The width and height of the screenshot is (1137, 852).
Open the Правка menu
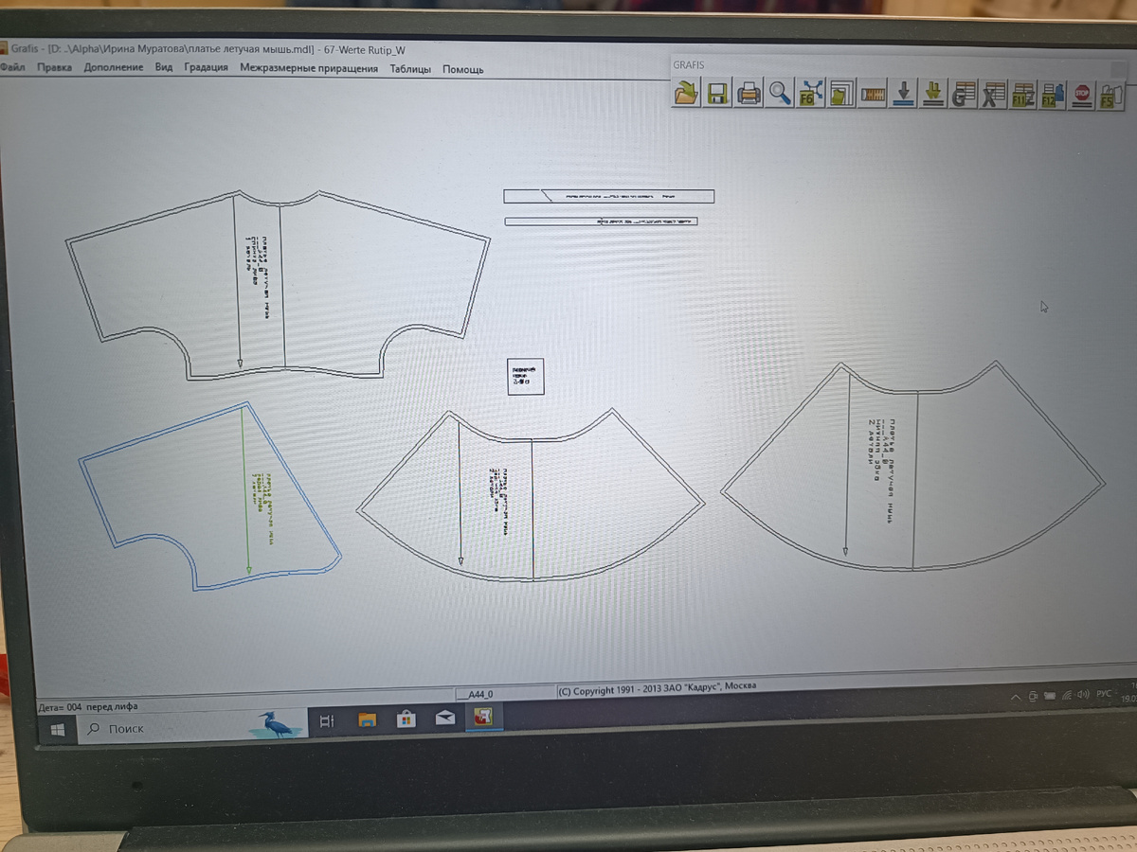[54, 68]
